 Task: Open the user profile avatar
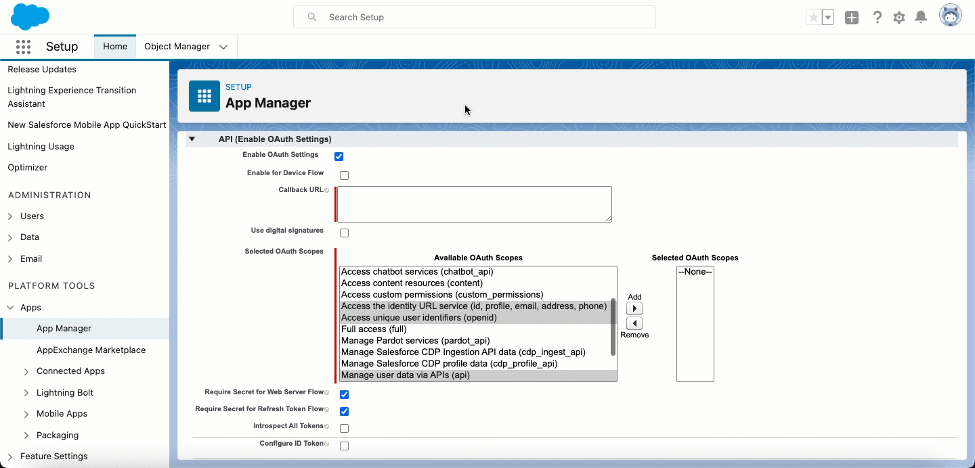click(x=951, y=16)
